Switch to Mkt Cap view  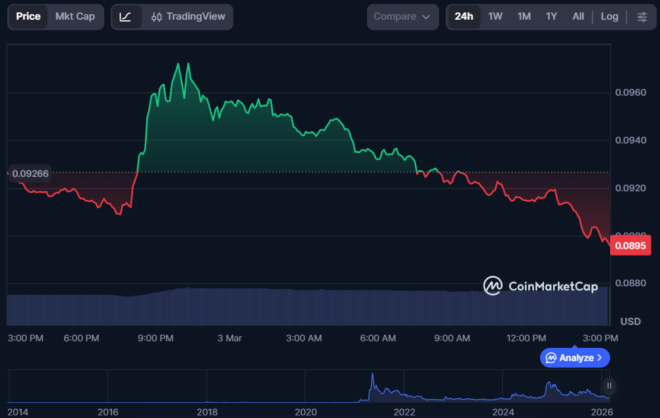pyautogui.click(x=74, y=16)
